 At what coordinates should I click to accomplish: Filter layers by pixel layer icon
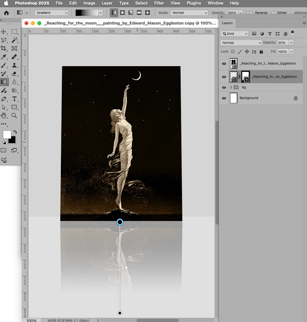[x=254, y=34]
